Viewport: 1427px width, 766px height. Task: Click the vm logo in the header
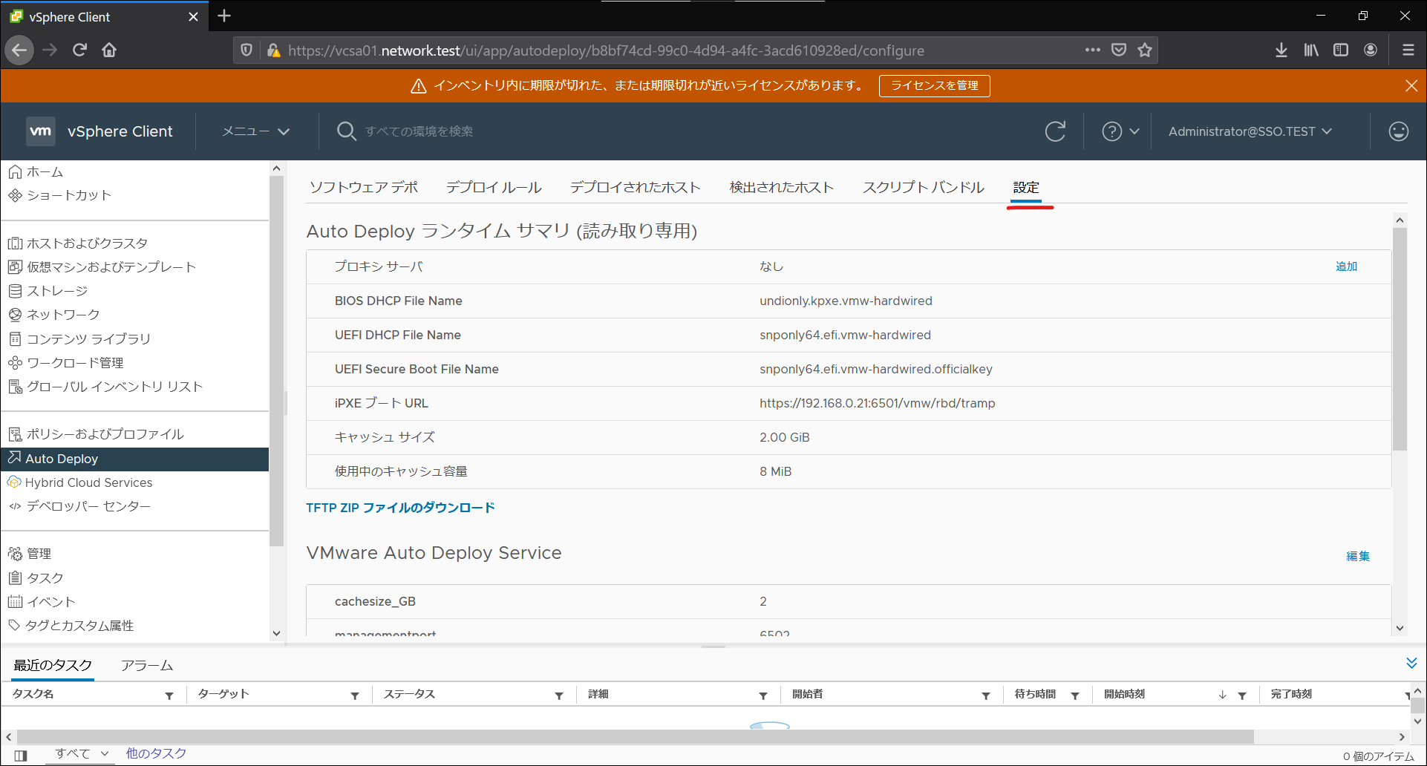[40, 131]
